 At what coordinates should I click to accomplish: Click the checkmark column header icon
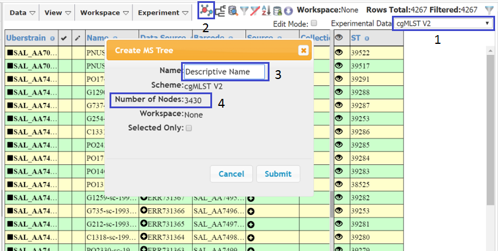pyautogui.click(x=64, y=39)
